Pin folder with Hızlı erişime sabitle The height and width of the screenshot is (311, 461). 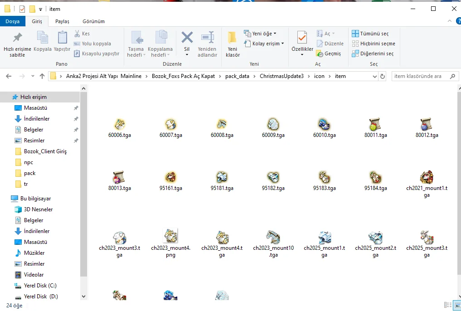pos(17,44)
